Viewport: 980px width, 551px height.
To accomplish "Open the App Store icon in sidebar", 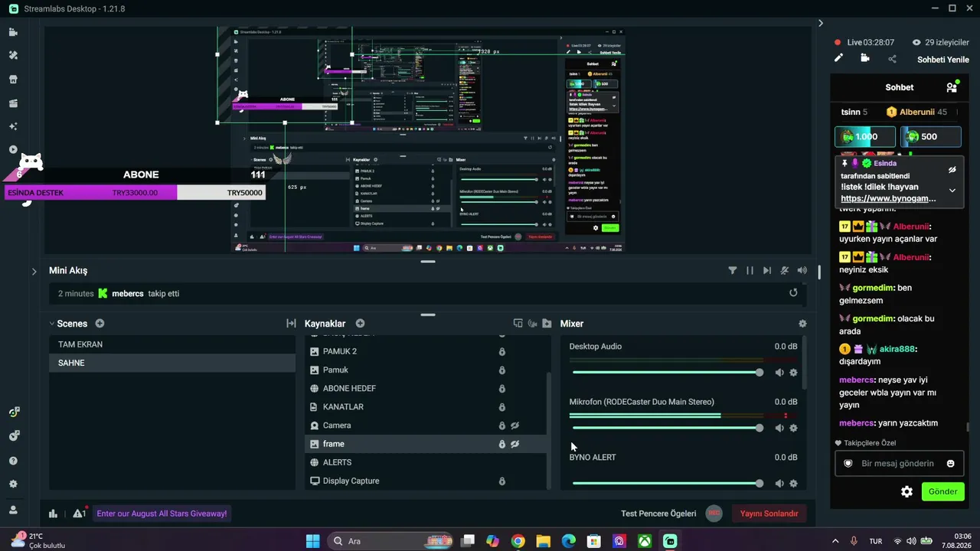I will [13, 79].
